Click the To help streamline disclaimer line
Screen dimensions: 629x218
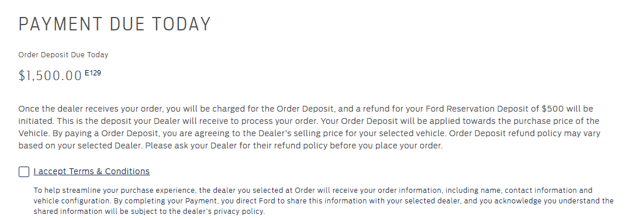pos(313,191)
